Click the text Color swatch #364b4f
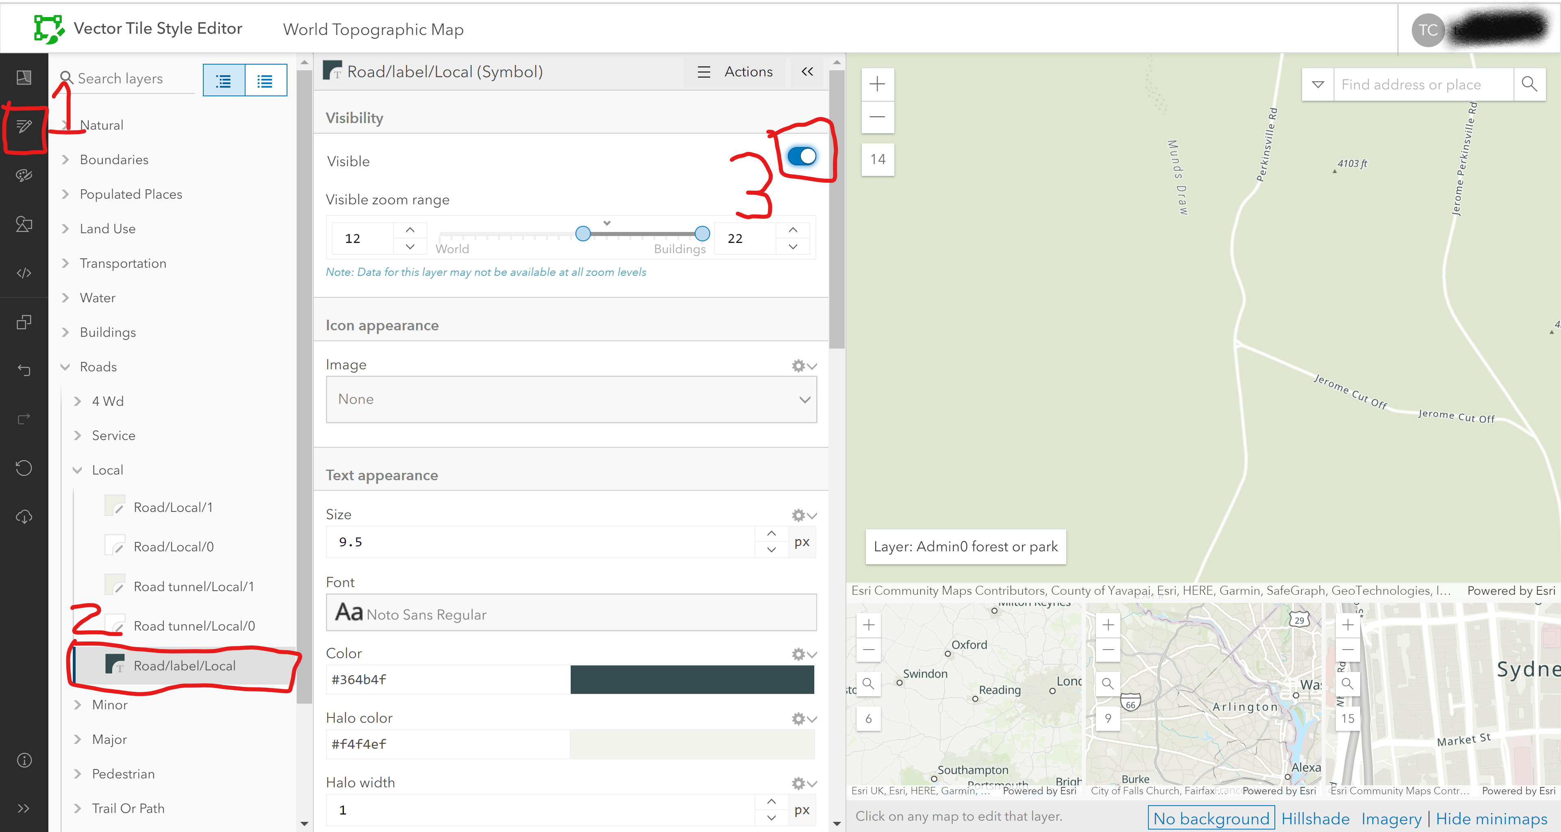This screenshot has width=1561, height=832. (x=692, y=679)
